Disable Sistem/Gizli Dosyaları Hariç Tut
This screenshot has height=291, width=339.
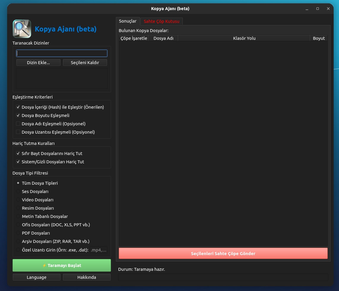pyautogui.click(x=18, y=162)
